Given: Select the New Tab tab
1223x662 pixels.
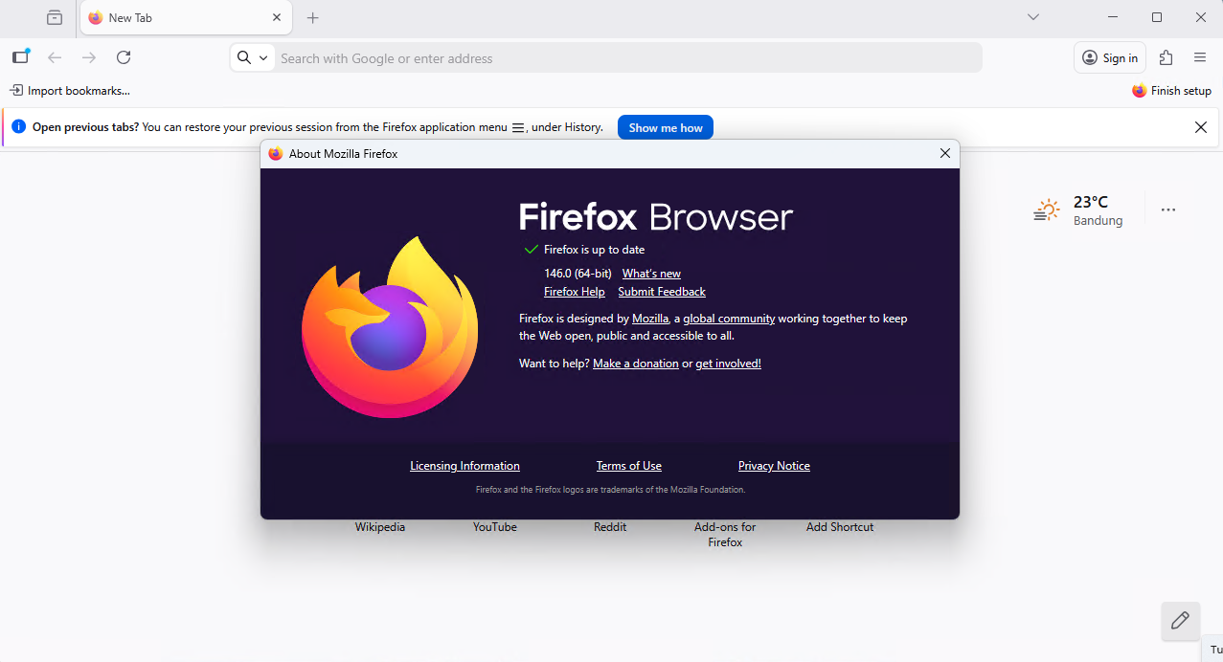Looking at the screenshot, I should (172, 17).
